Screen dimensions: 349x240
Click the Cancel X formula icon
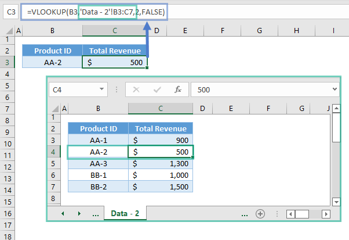click(136, 90)
